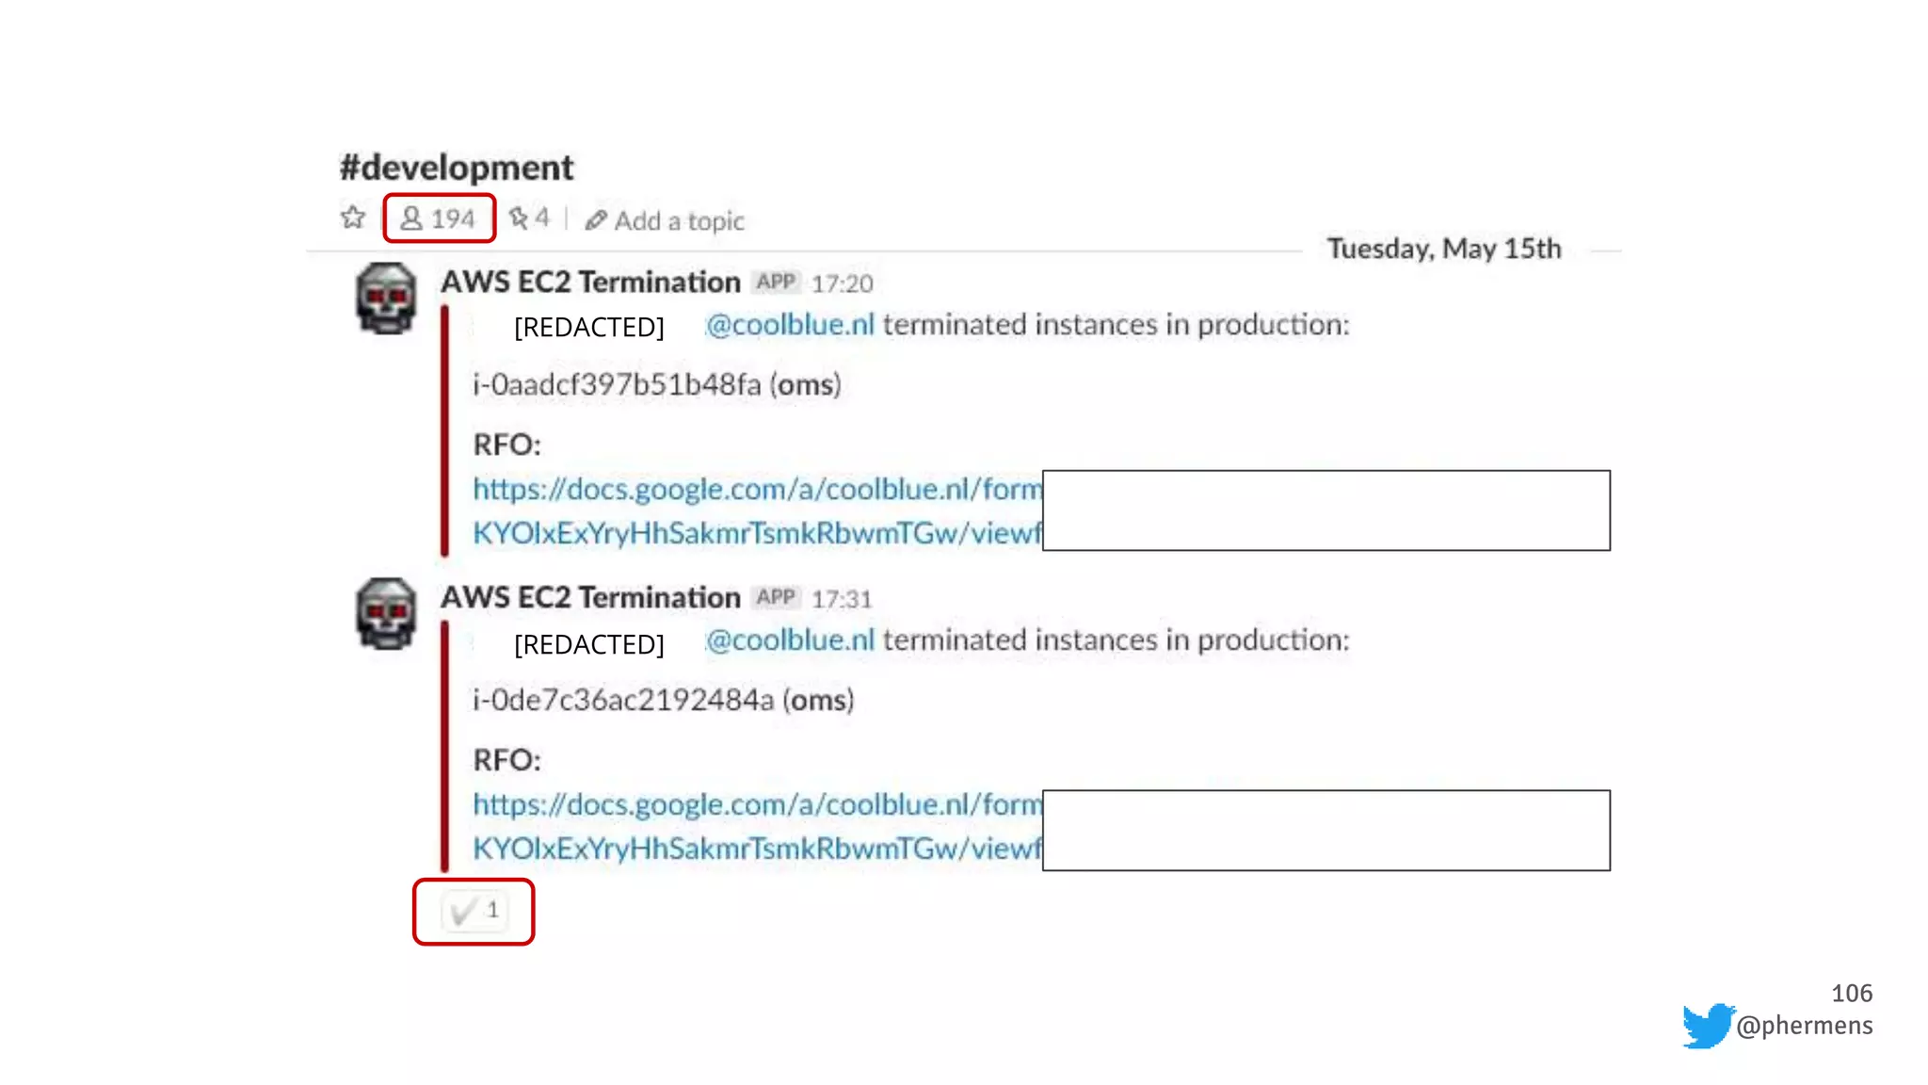Click the APP badge on the 17:20 message
The width and height of the screenshot is (1928, 1085).
pos(776,282)
